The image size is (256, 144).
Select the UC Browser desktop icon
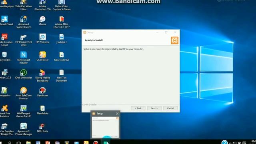coord(42,56)
